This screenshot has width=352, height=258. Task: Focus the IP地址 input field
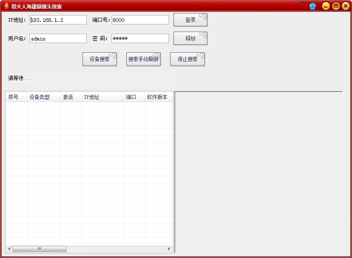click(58, 20)
